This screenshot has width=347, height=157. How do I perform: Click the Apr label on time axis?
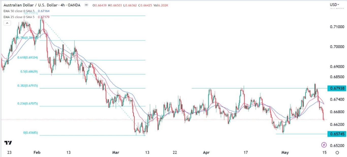tap(206, 152)
